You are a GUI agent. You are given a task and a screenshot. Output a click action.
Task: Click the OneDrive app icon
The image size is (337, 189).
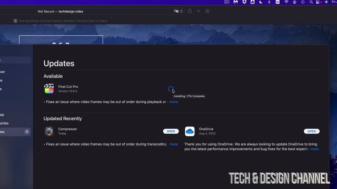point(190,131)
